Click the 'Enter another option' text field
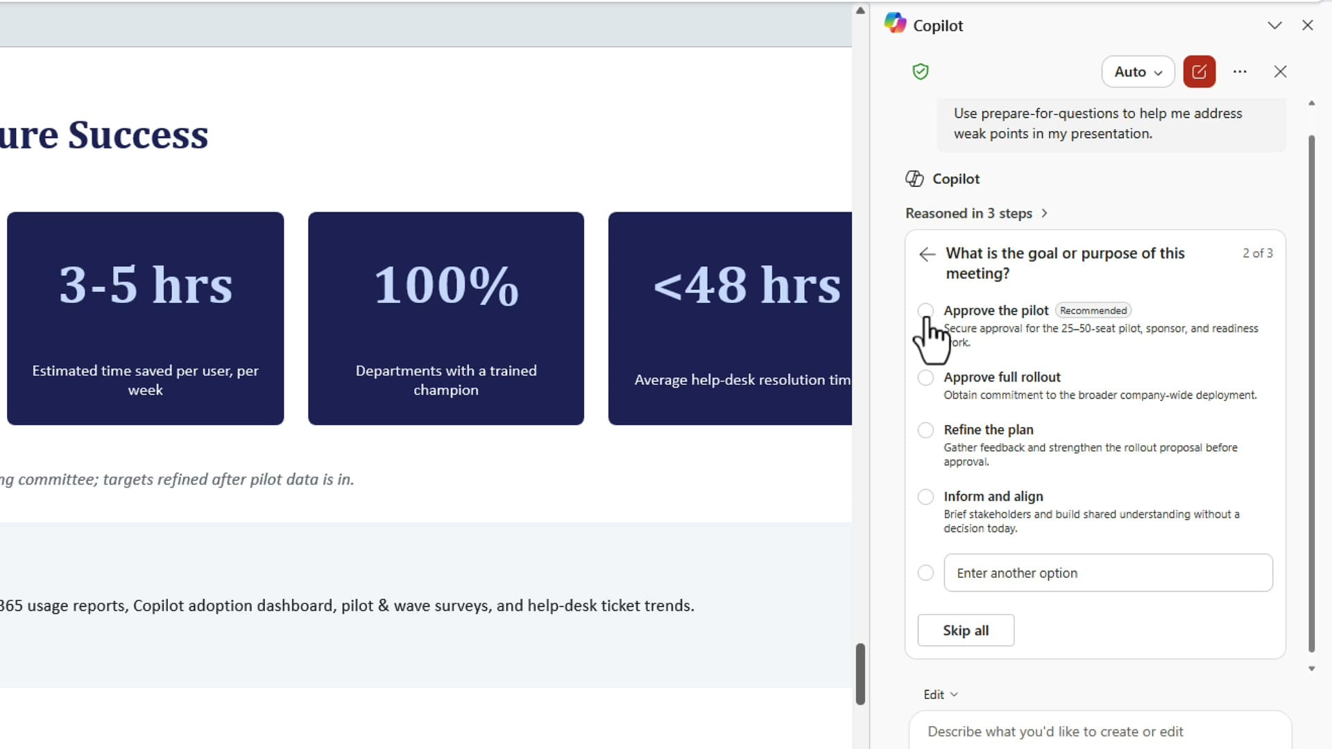The width and height of the screenshot is (1332, 749). 1108,573
